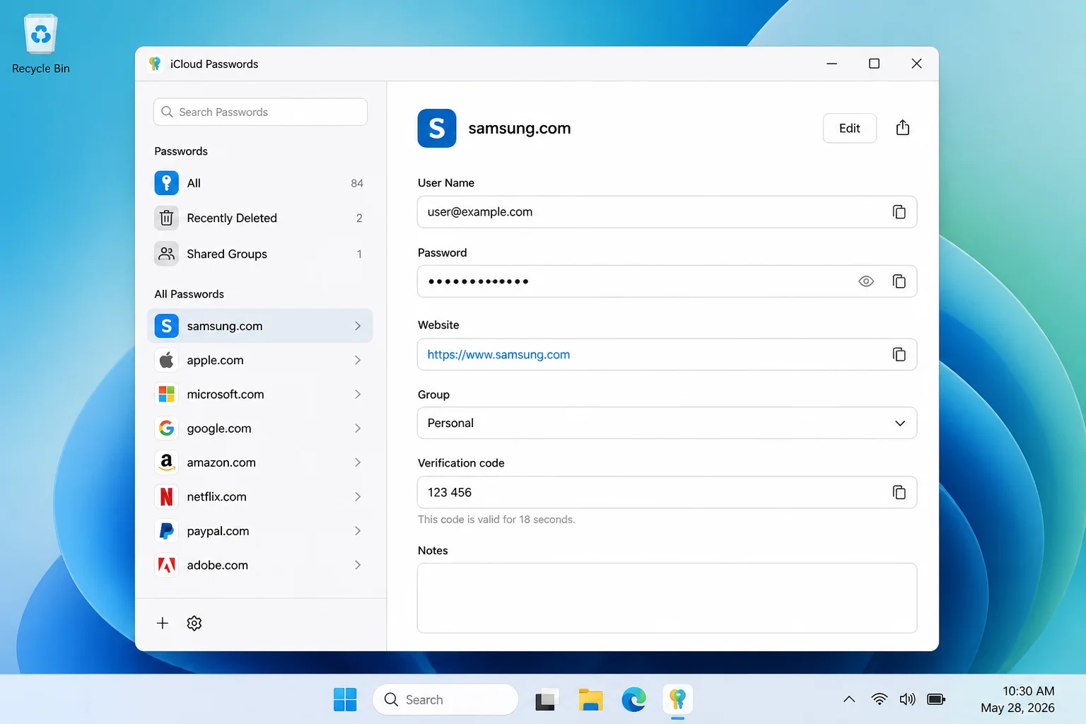The width and height of the screenshot is (1086, 724).
Task: Click the Microsoft logo icon in list
Action: (x=166, y=394)
